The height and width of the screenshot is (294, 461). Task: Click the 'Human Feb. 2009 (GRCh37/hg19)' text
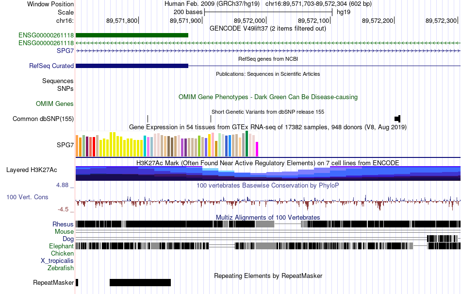coord(212,4)
